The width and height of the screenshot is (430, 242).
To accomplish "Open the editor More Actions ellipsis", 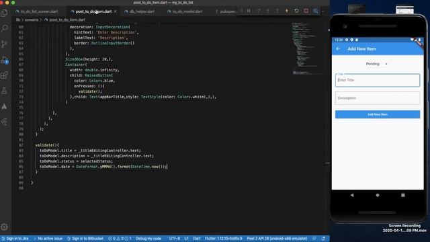I will tap(323, 11).
